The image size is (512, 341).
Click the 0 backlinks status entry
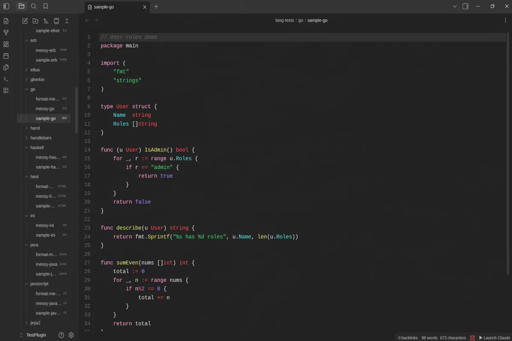coord(408,338)
